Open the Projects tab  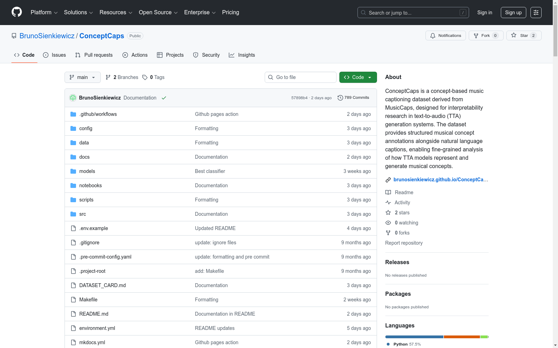pyautogui.click(x=170, y=55)
